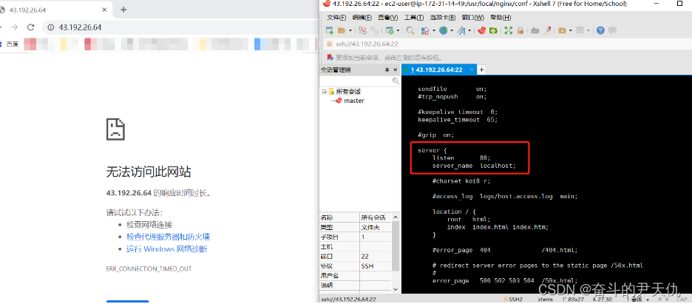692x304 pixels.
Task: Click the new folder-plus icon in toolbar
Action: tap(562, 30)
